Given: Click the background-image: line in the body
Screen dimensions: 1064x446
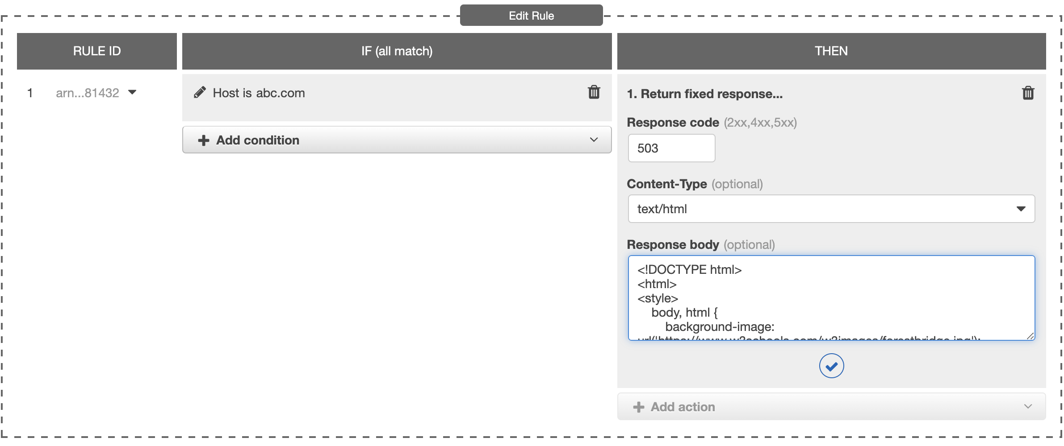Looking at the screenshot, I should click(720, 326).
